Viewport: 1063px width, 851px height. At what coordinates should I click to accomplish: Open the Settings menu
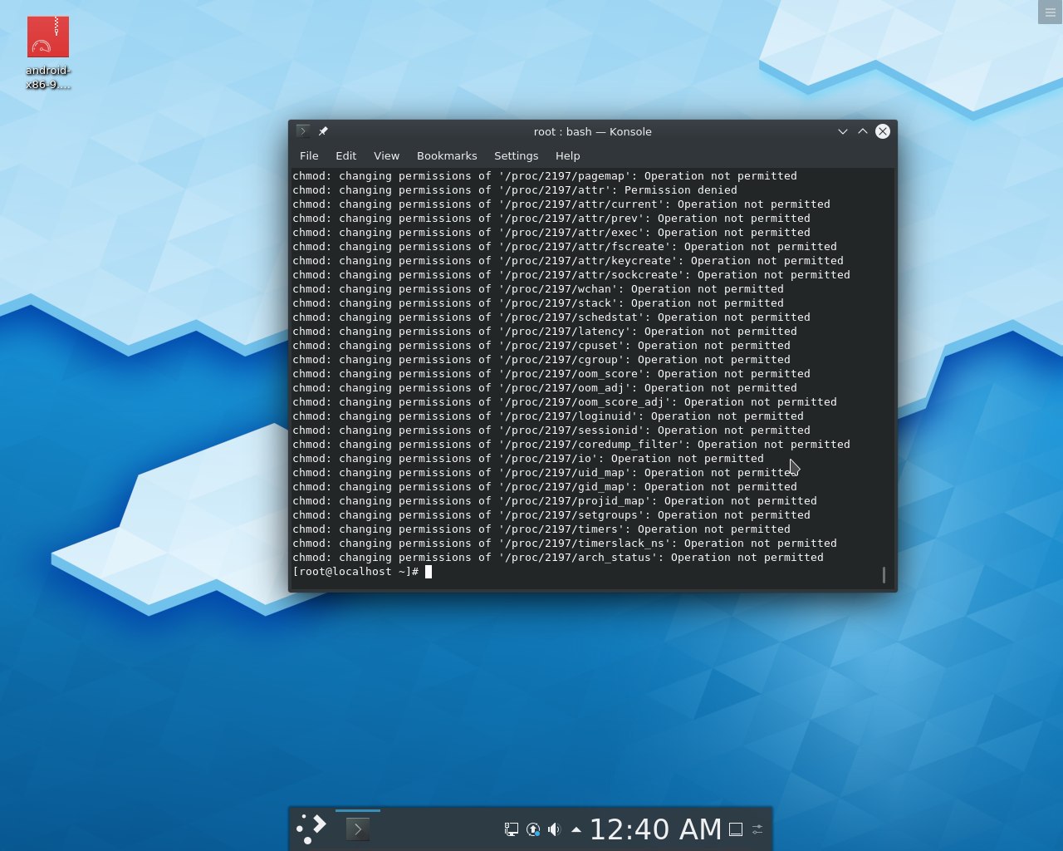pyautogui.click(x=516, y=155)
